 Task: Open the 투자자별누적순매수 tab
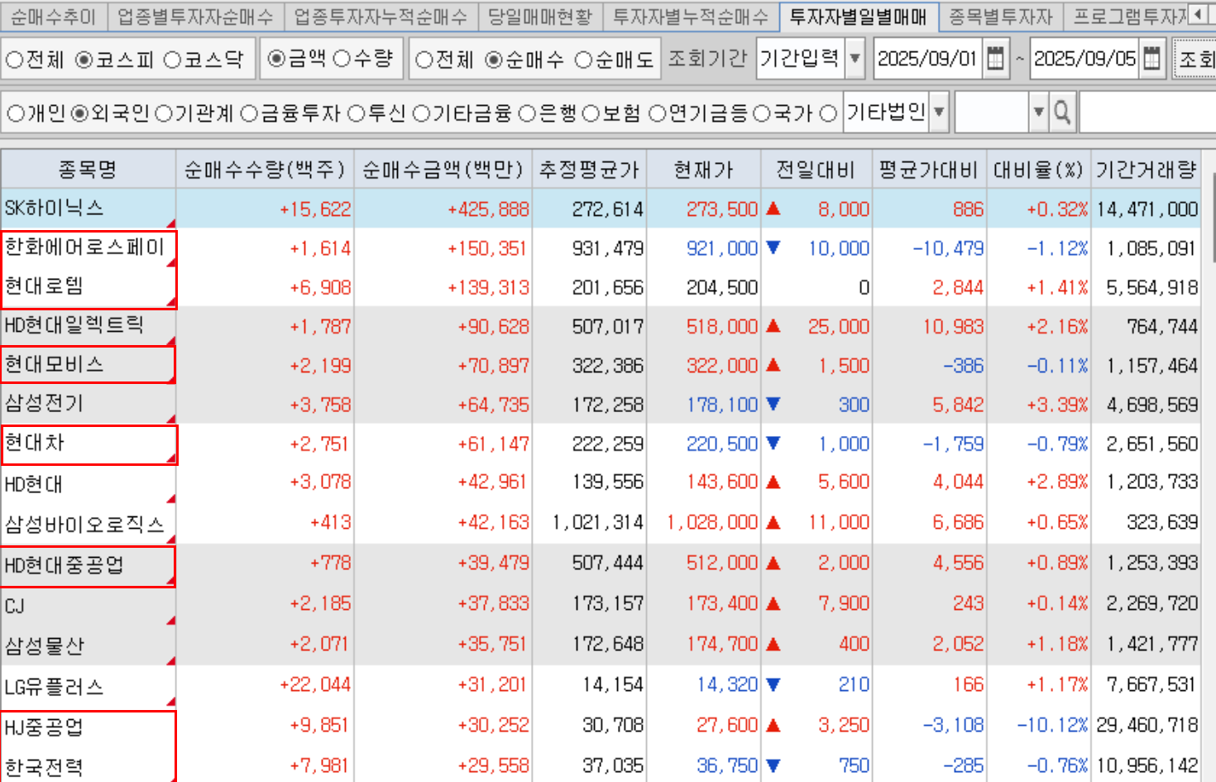pos(691,16)
